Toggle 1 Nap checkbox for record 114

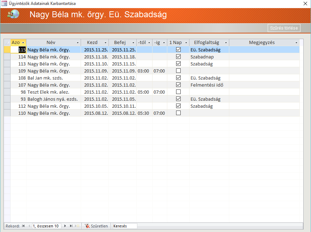[178, 57]
